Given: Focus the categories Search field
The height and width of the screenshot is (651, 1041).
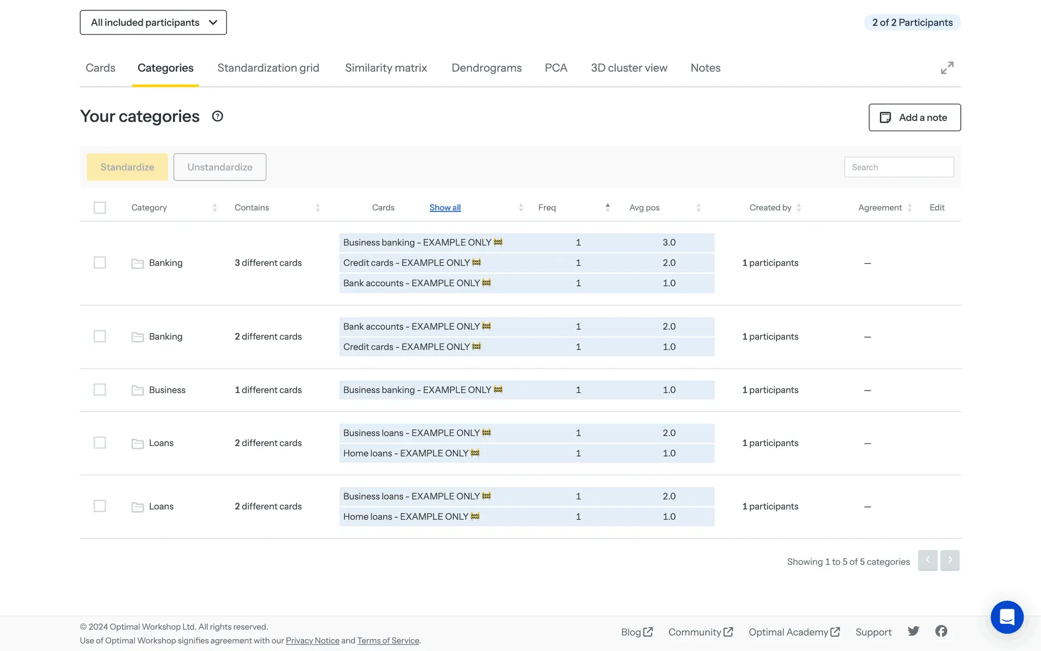Looking at the screenshot, I should point(898,167).
